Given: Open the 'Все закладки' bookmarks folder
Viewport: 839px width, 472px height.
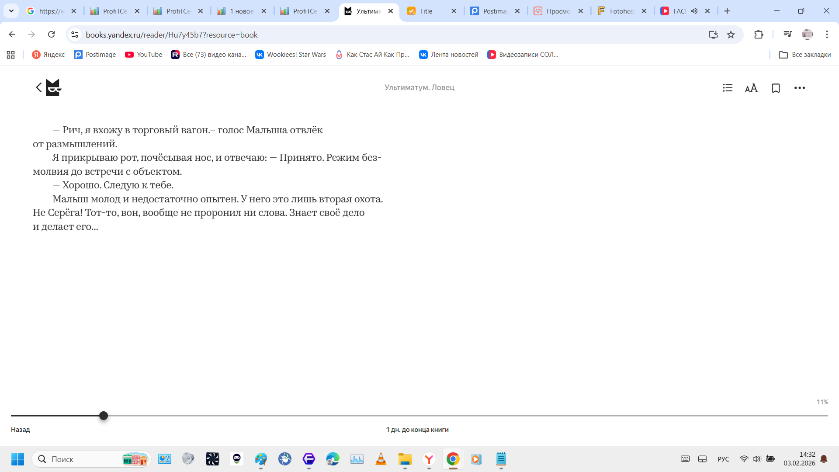Looking at the screenshot, I should click(804, 55).
